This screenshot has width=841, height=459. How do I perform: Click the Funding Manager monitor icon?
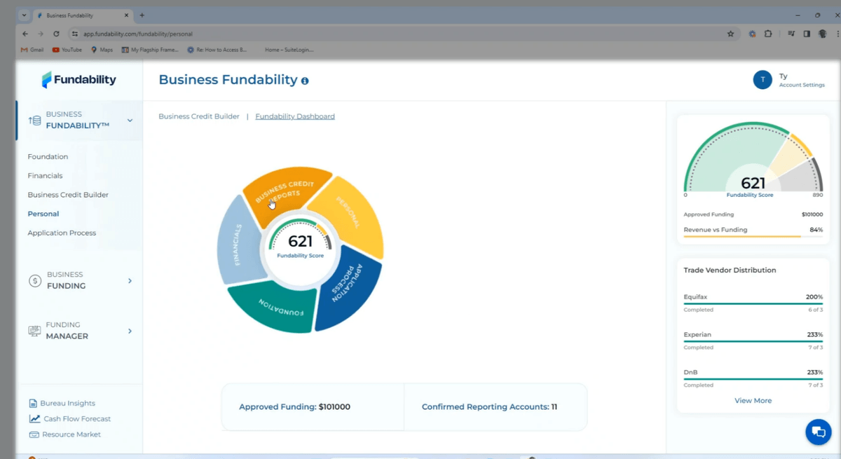(x=34, y=331)
